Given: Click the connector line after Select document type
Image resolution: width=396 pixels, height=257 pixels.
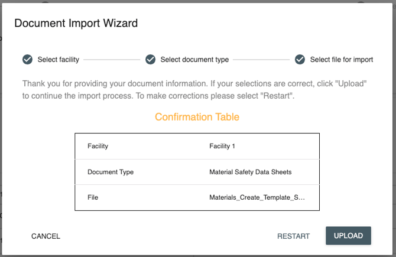Looking at the screenshot, I should (x=261, y=60).
